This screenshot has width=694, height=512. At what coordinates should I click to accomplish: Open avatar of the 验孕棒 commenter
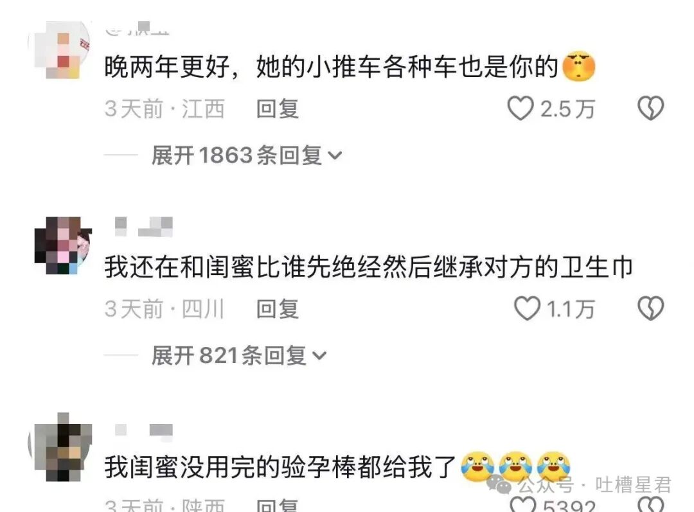(x=63, y=447)
